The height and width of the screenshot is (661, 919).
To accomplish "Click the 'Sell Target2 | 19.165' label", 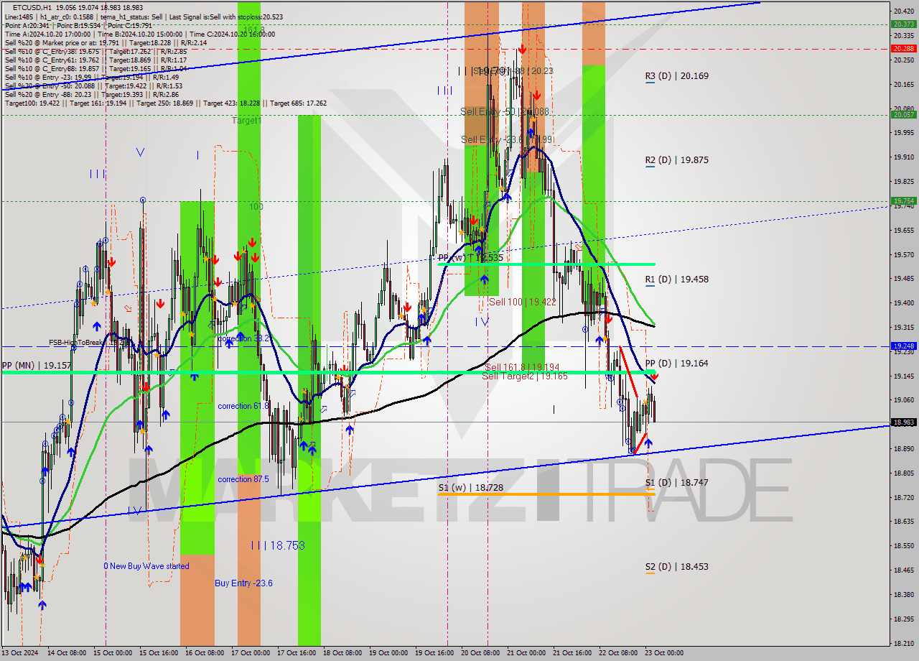I will (x=525, y=376).
